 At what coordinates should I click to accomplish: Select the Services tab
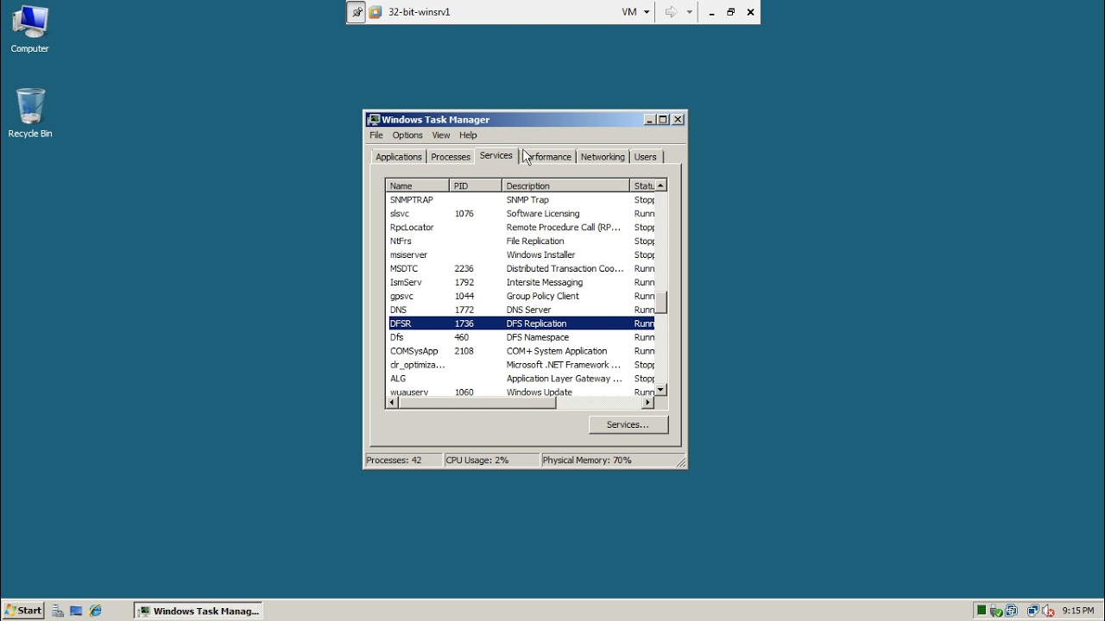pos(496,155)
